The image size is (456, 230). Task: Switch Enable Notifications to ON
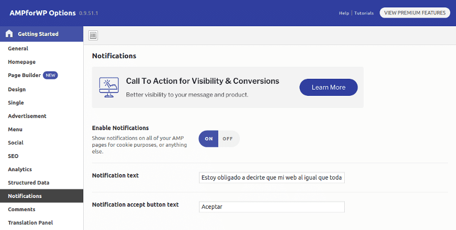pyautogui.click(x=209, y=139)
